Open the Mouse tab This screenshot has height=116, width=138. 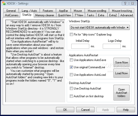click(78, 11)
